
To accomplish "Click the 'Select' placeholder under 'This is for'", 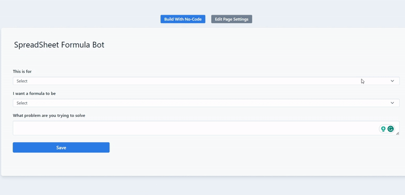I will coord(22,81).
